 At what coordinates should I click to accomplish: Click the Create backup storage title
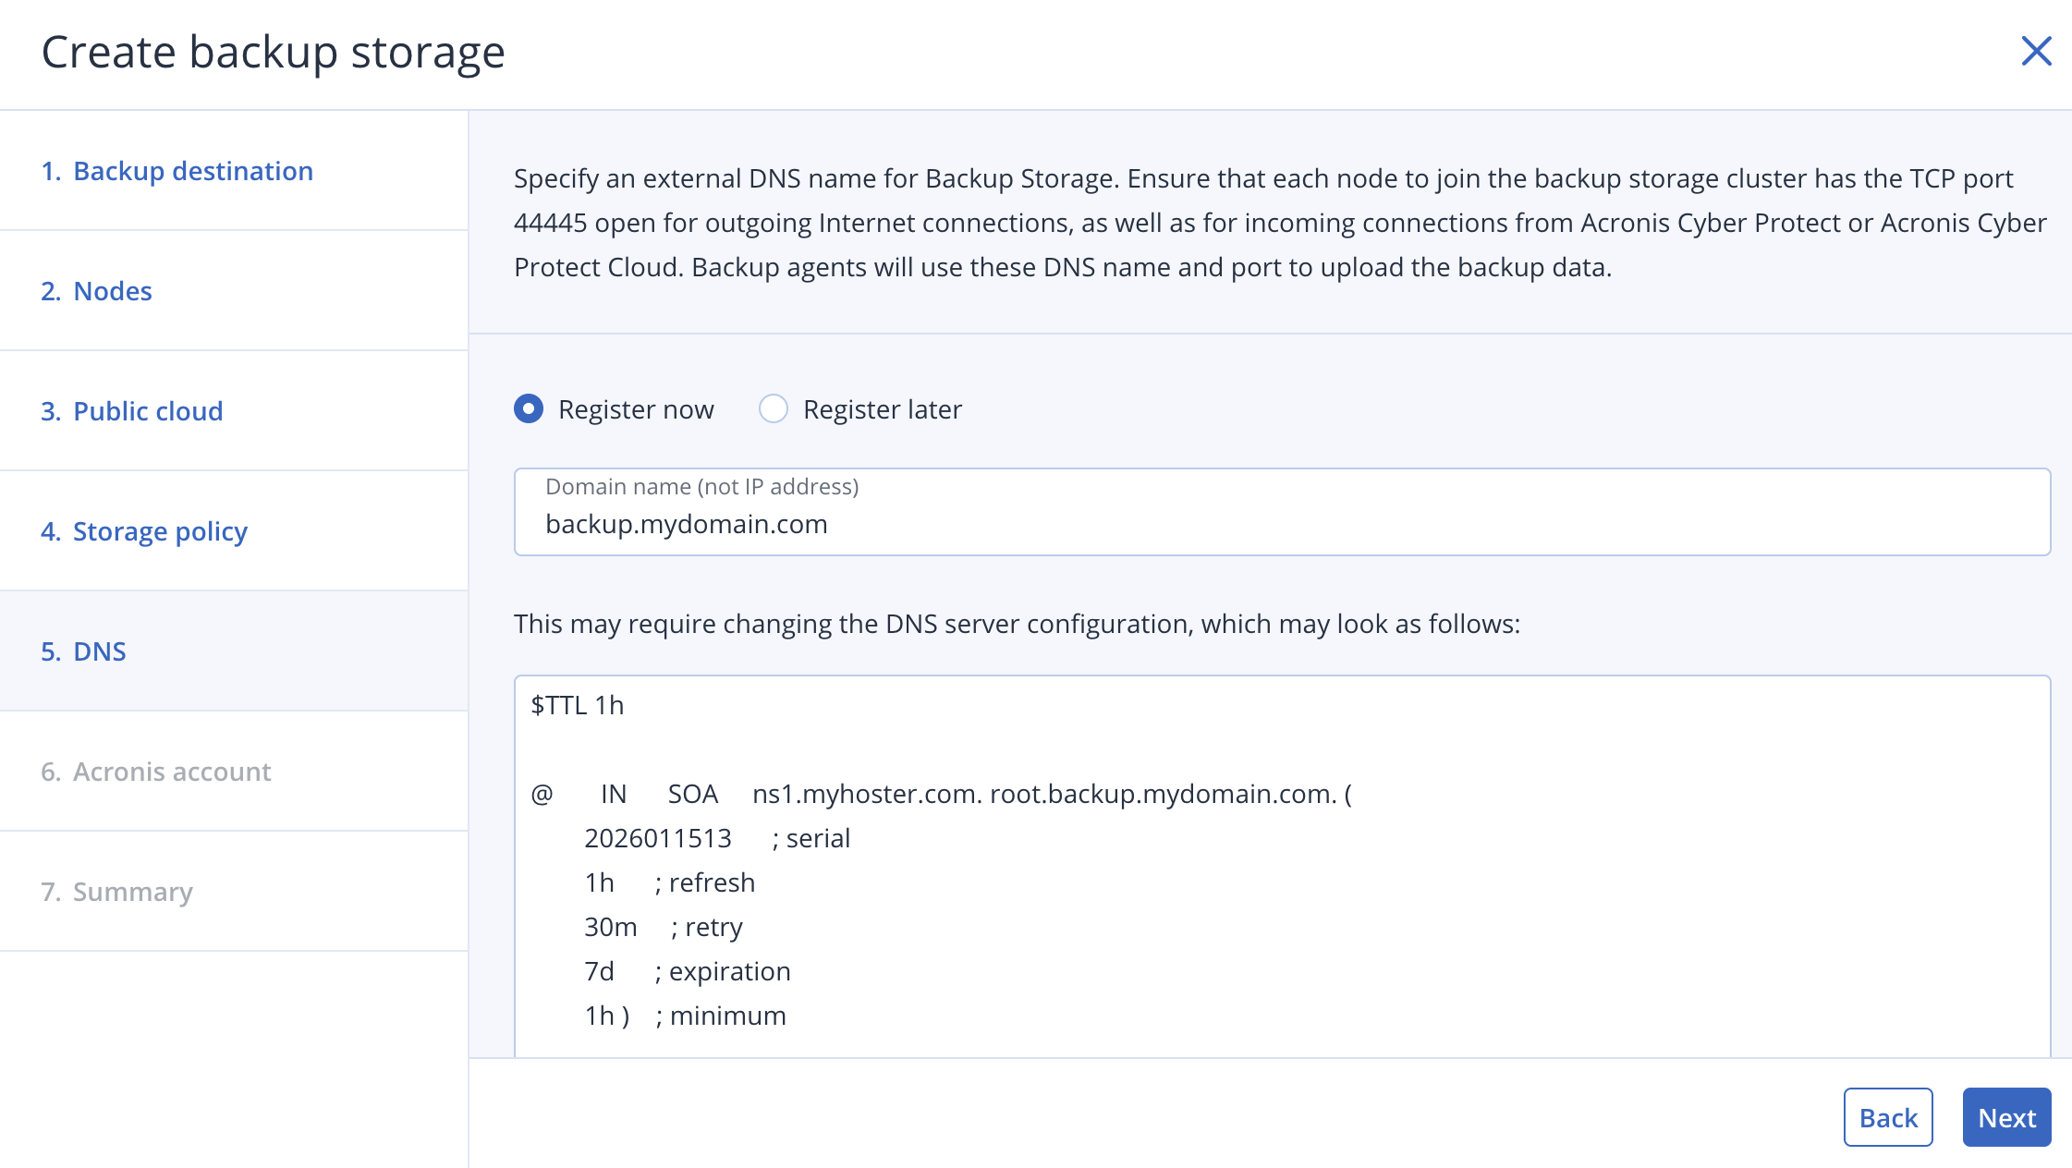[274, 52]
